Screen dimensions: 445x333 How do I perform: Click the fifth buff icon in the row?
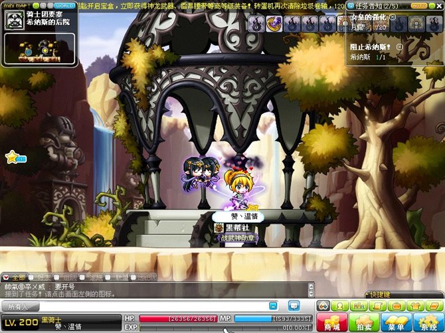point(327,23)
